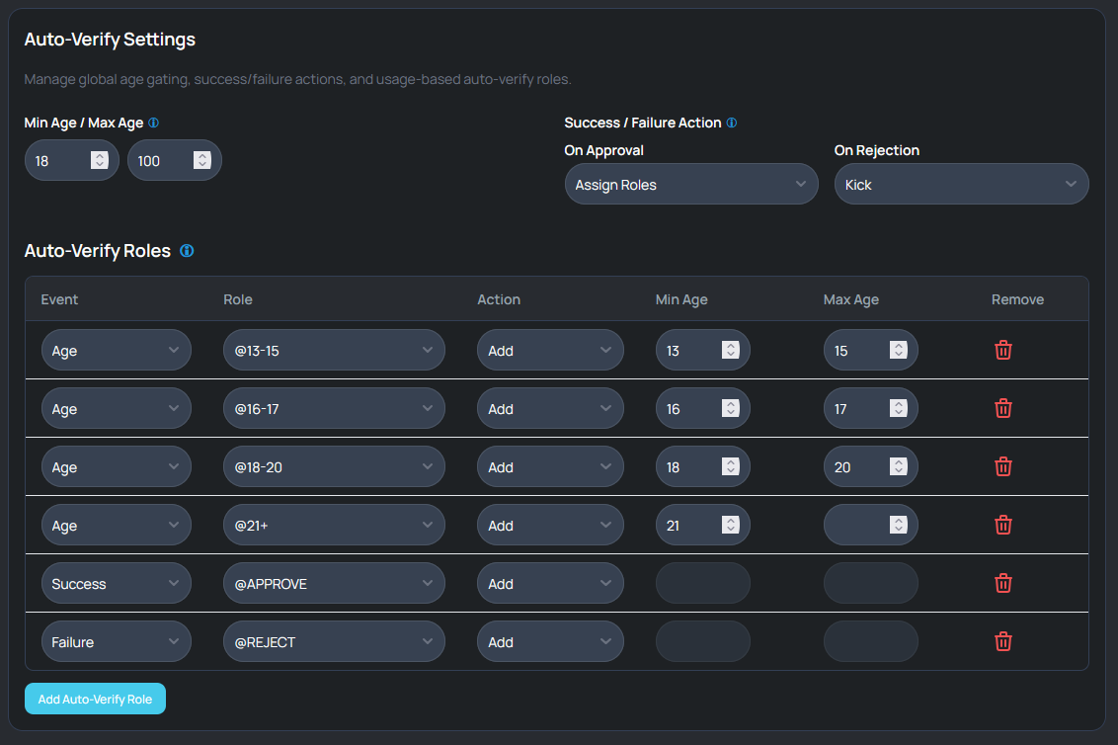Open the @APPROVE role selector

point(333,584)
